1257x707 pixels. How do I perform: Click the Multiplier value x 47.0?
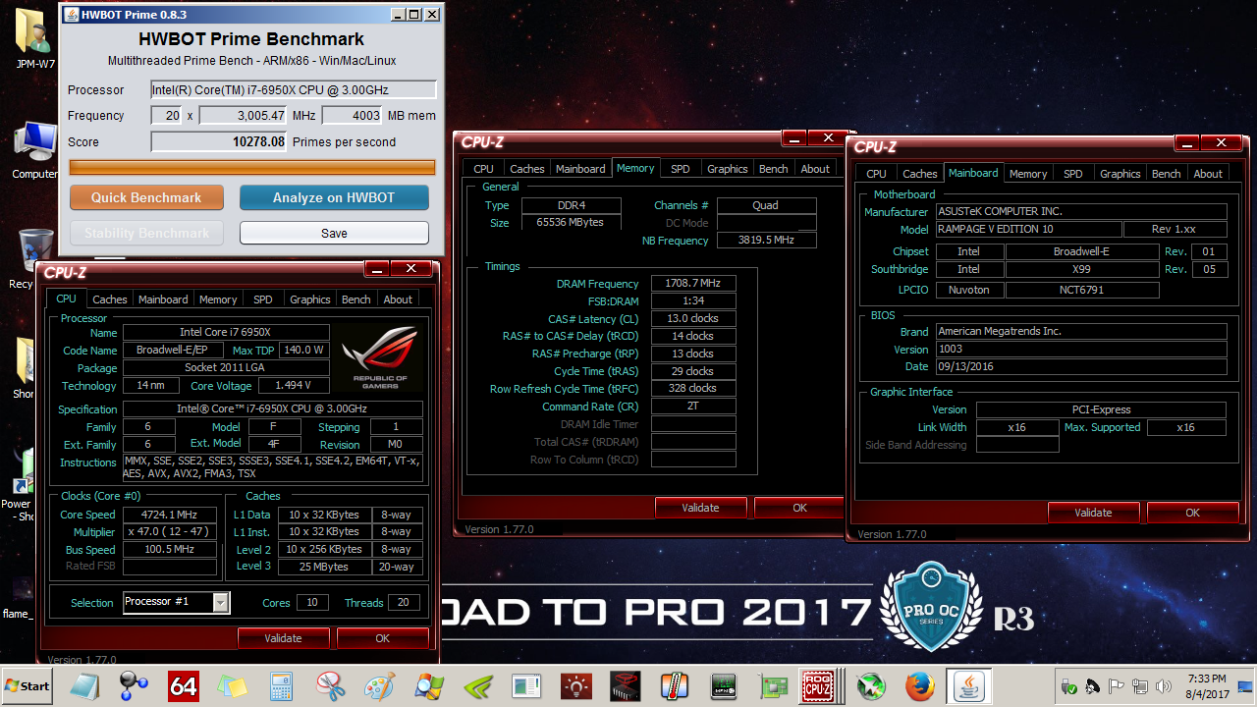[170, 532]
